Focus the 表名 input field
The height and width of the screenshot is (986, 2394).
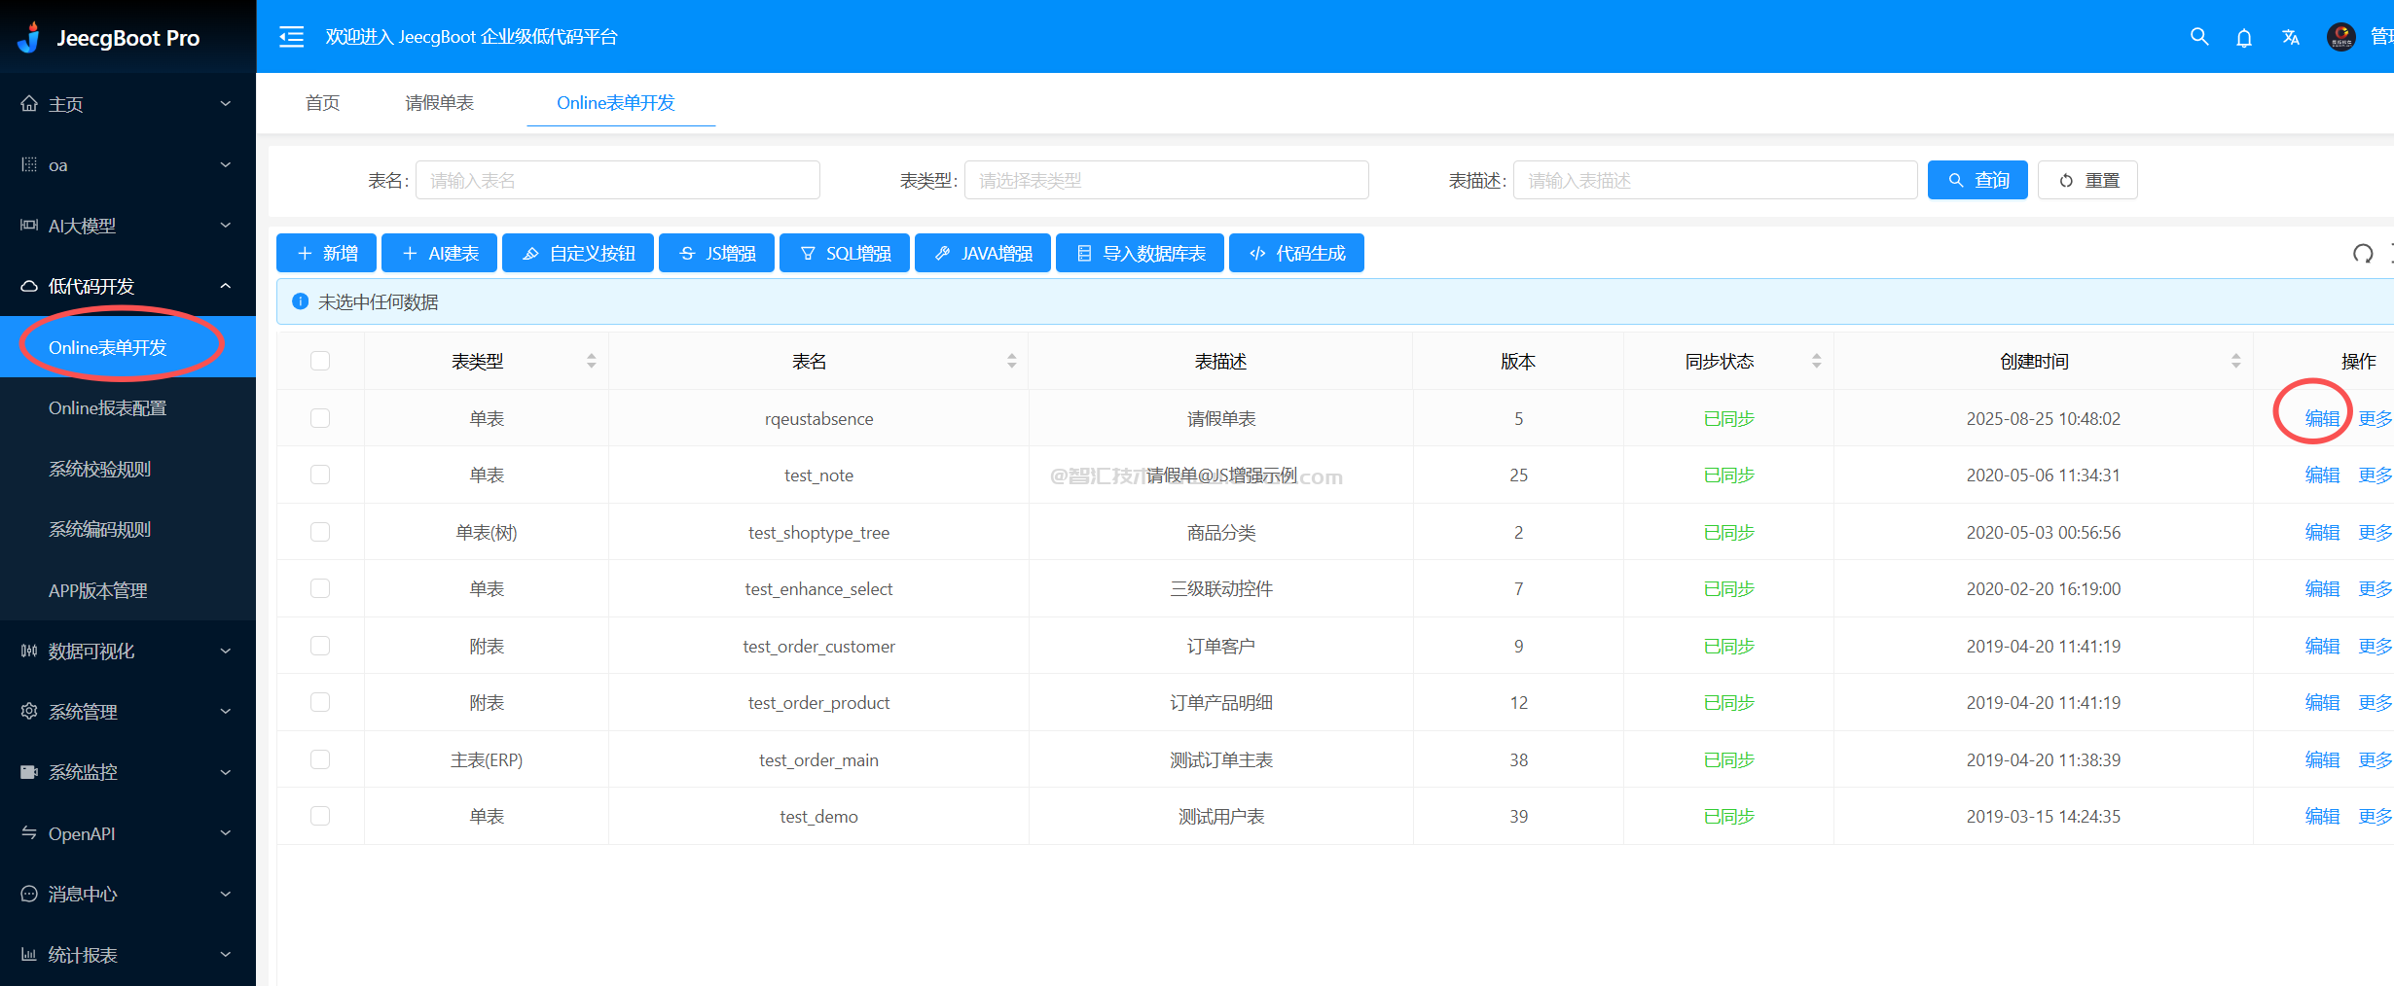pos(617,180)
